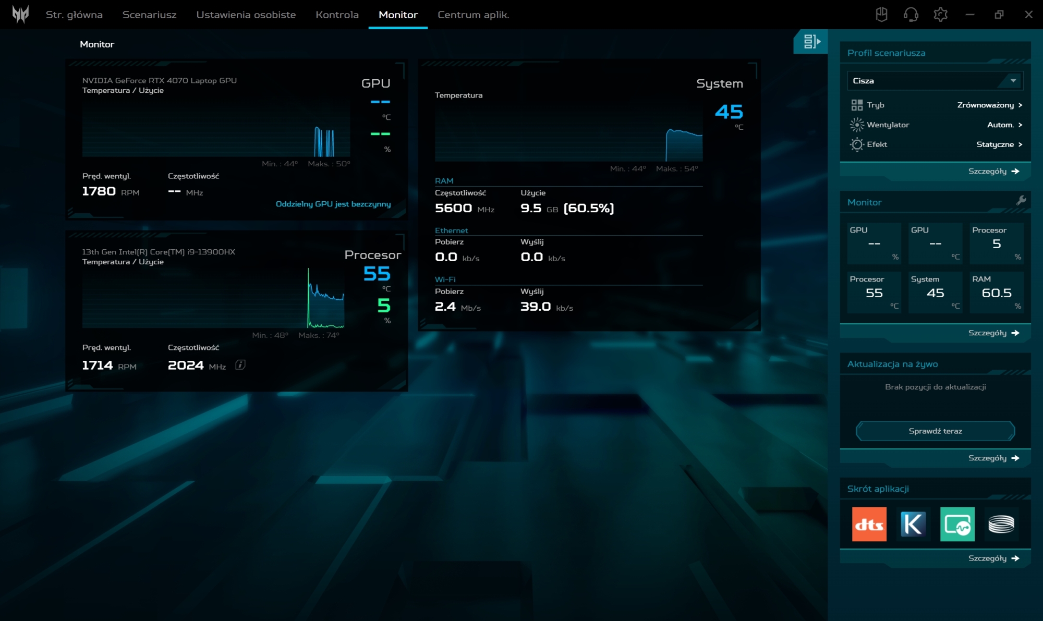Click the Sprawdź teraz button
The width and height of the screenshot is (1043, 621).
click(x=935, y=431)
